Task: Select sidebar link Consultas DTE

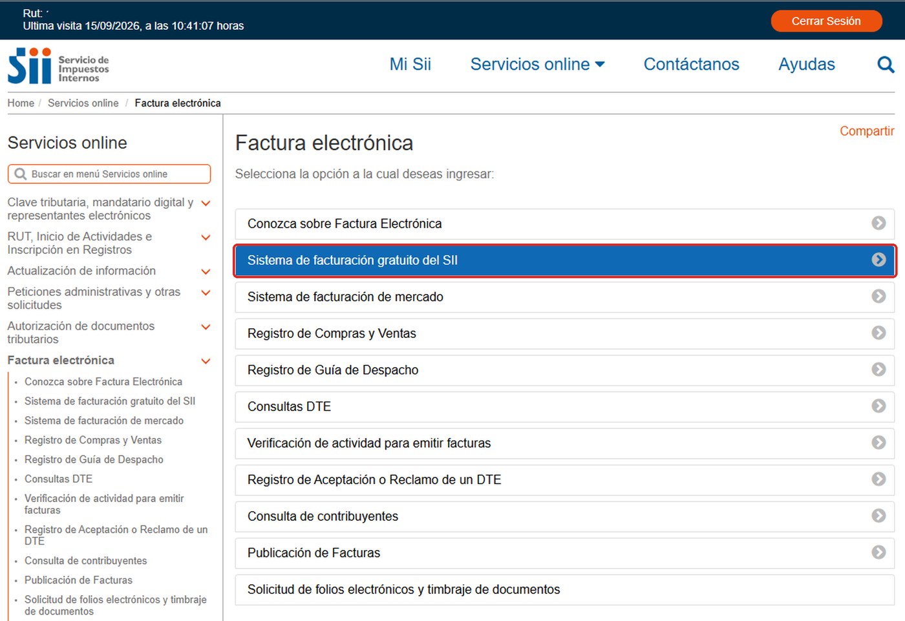Action: [58, 479]
